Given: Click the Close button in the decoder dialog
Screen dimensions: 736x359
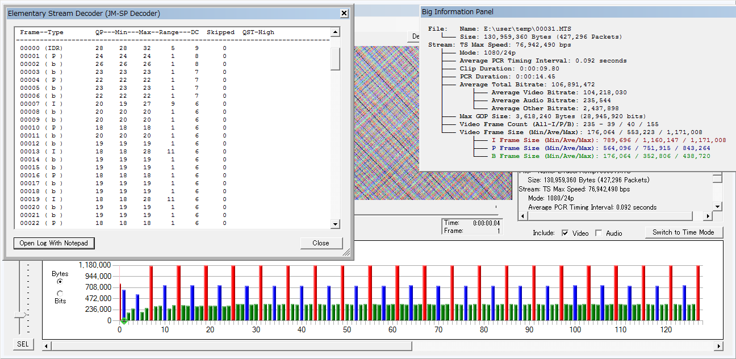Looking at the screenshot, I should pyautogui.click(x=321, y=243).
